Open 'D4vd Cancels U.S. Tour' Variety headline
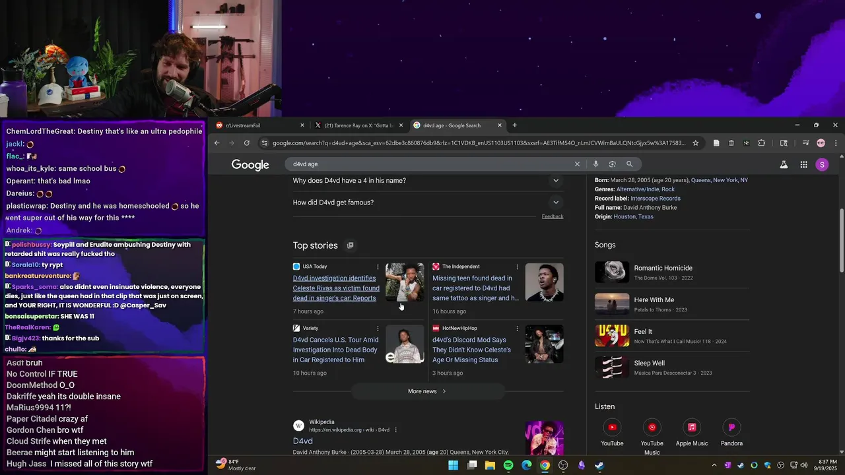This screenshot has width=845, height=475. [336, 350]
